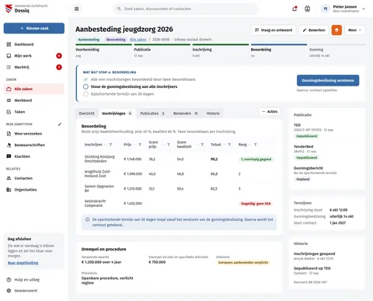Image resolution: width=373 pixels, height=301 pixels.
Task: Filter the Score kwaliteit column
Action: click(x=202, y=145)
